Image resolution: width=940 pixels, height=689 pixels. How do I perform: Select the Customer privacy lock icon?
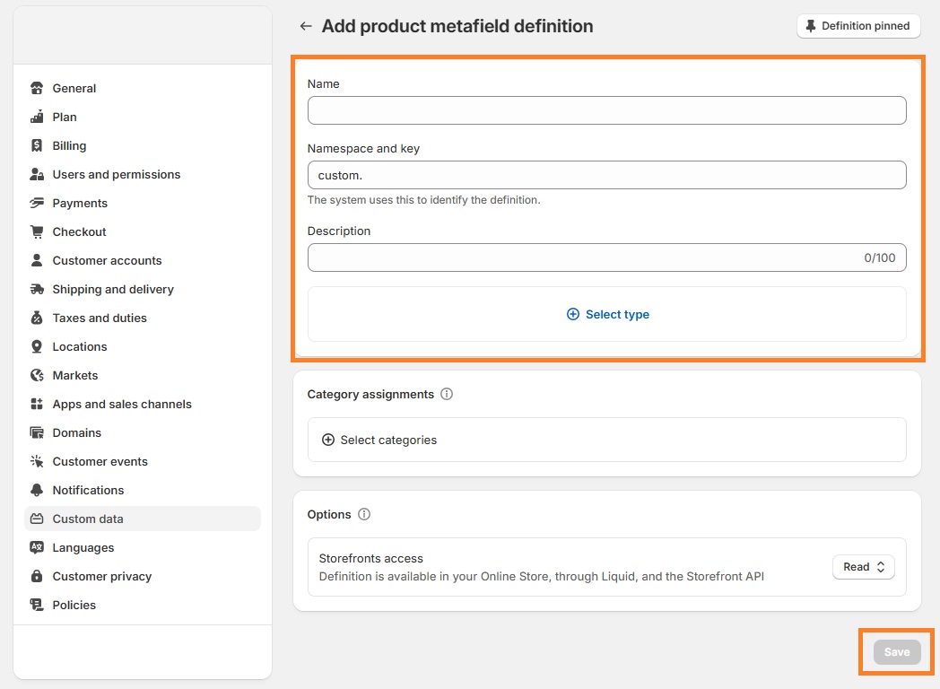(36, 576)
